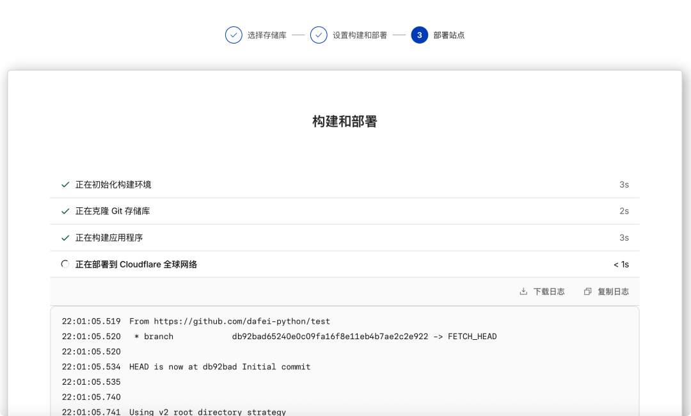The height and width of the screenshot is (416, 691).
Task: Open the 正在初始化构建环境 step row
Action: click(345, 185)
